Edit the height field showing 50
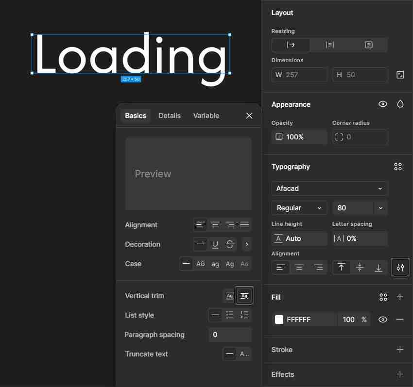Screen dimensions: 413x387 360,75
